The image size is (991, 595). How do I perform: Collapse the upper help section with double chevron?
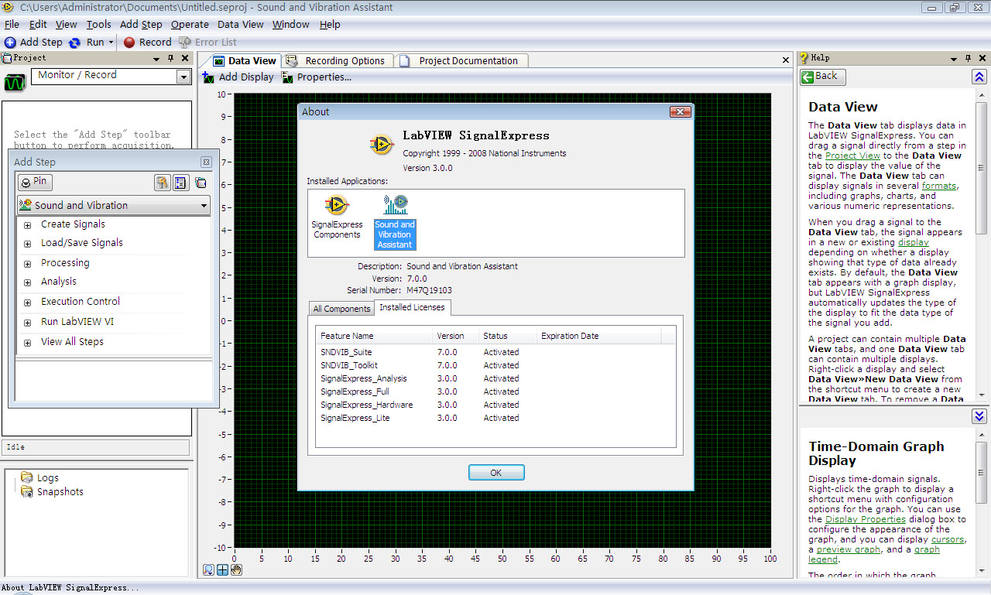coord(979,77)
